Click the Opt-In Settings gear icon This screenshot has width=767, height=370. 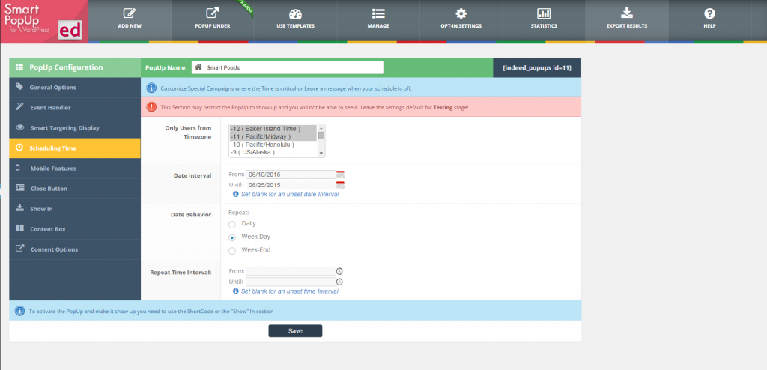coord(461,13)
